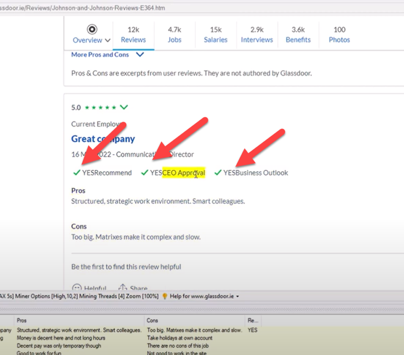Open Help for www.glassdoor.ie dropdown

coord(204,296)
